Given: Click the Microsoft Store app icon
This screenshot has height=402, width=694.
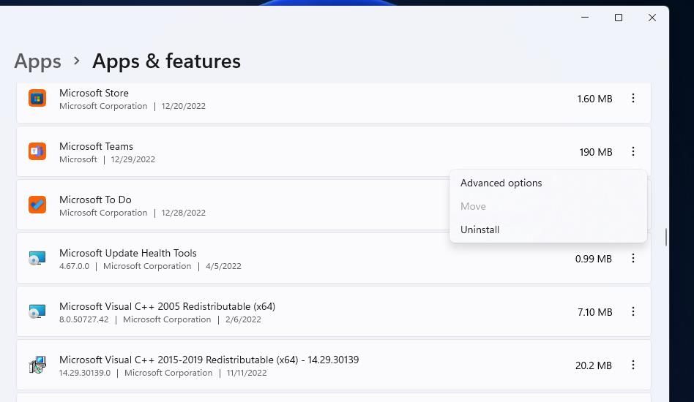Looking at the screenshot, I should pos(37,98).
